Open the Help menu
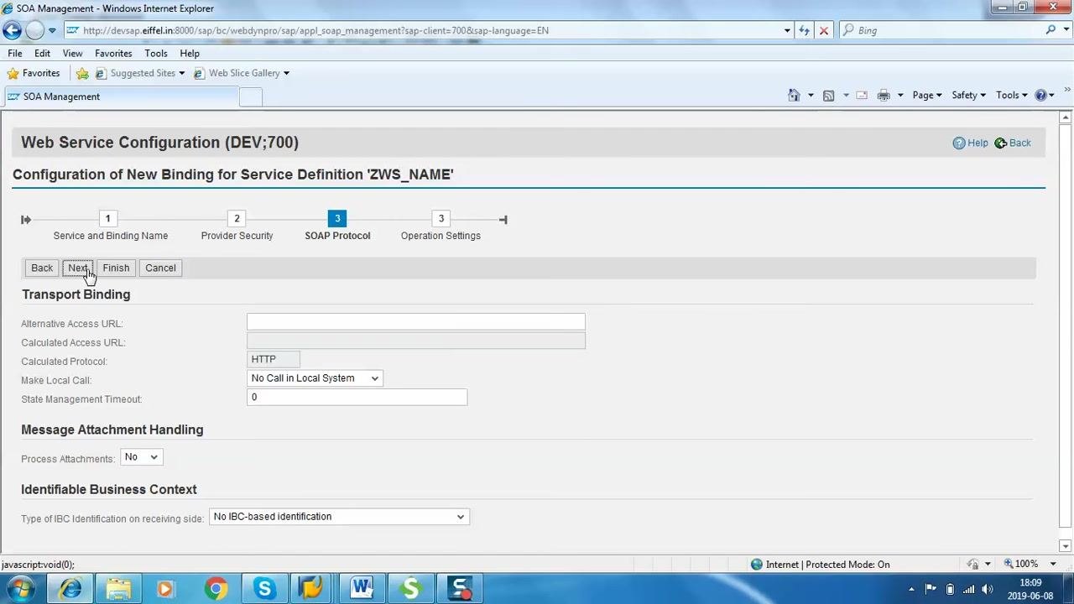 pos(190,53)
